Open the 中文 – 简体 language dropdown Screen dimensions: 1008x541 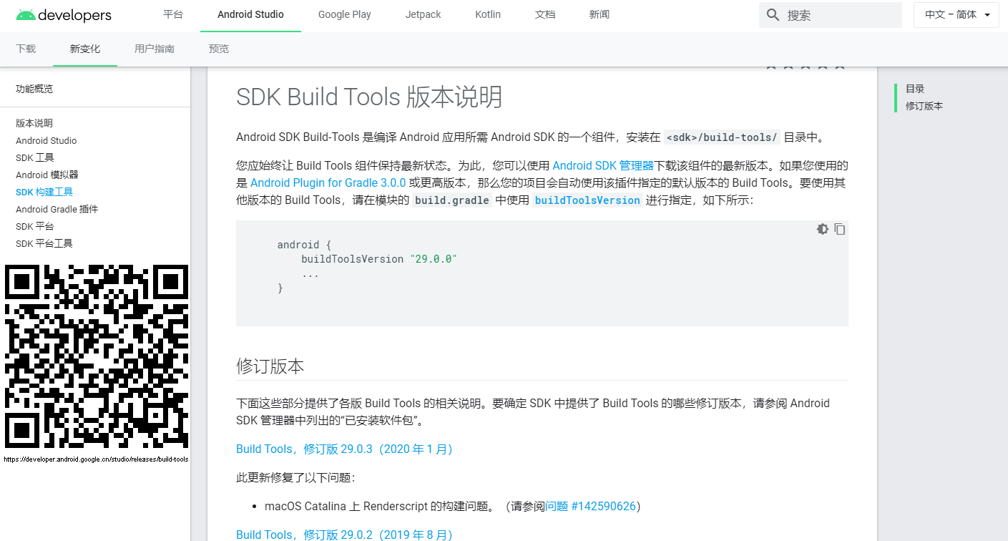pyautogui.click(x=956, y=14)
